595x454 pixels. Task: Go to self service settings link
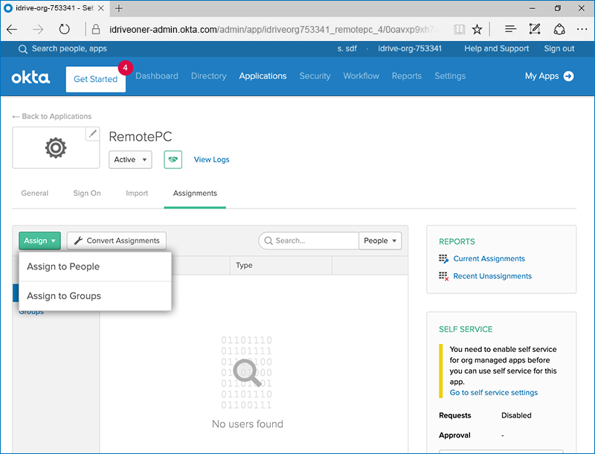pos(493,392)
